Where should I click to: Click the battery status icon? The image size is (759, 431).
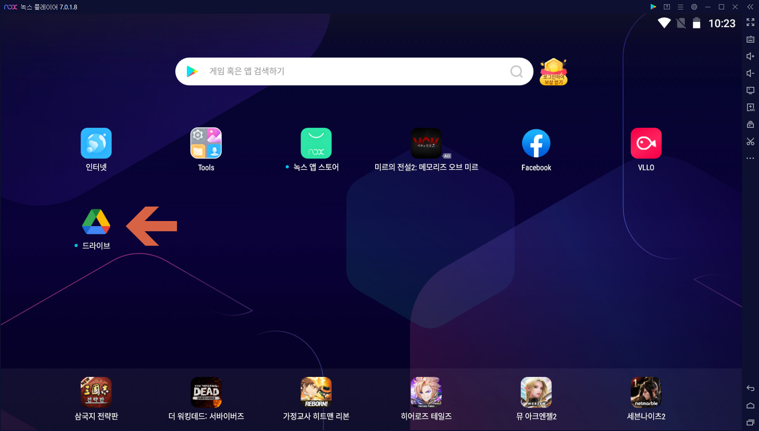(x=696, y=23)
